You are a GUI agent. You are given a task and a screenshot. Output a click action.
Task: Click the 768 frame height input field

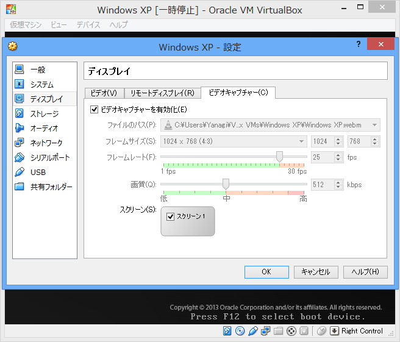pyautogui.click(x=359, y=141)
